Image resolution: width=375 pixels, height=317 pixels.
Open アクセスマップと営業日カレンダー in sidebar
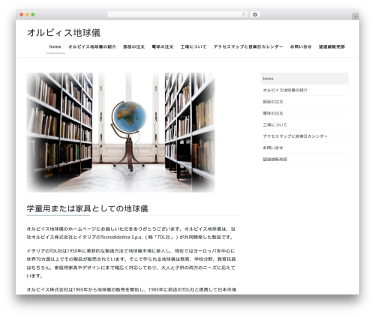click(304, 136)
